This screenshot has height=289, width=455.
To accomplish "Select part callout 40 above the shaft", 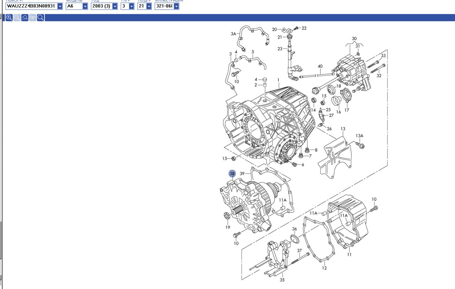I will (x=320, y=66).
